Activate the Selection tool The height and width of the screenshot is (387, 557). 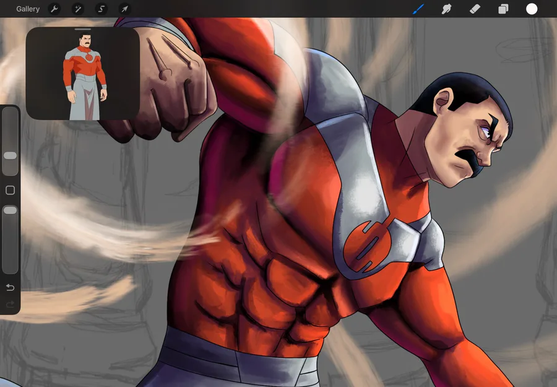coord(101,9)
